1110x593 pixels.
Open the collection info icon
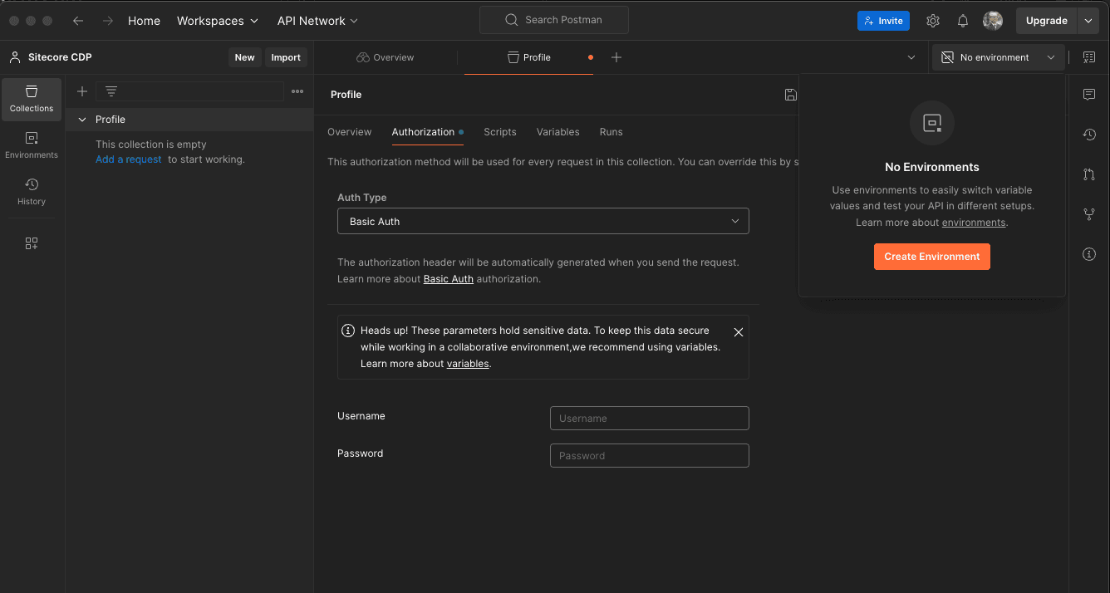coord(1089,254)
